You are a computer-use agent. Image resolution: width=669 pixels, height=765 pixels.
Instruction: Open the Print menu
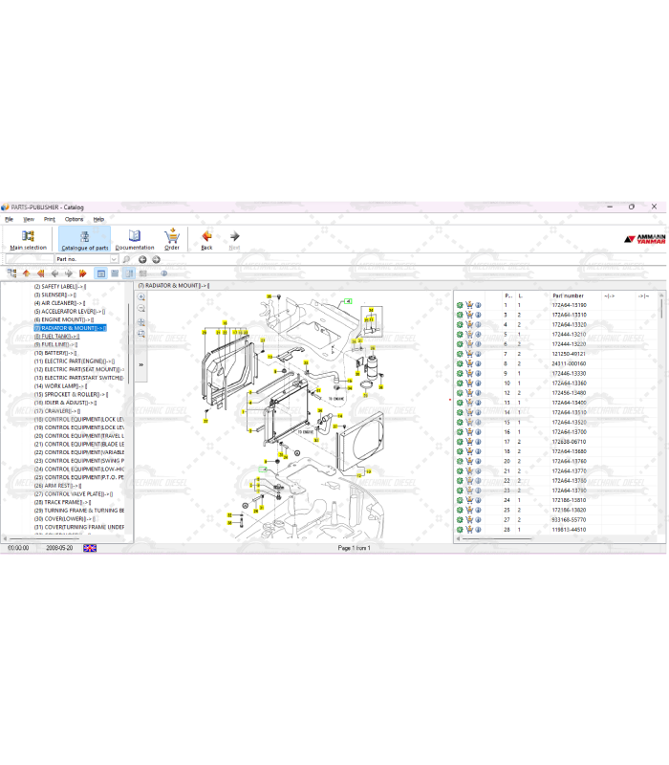click(x=50, y=219)
